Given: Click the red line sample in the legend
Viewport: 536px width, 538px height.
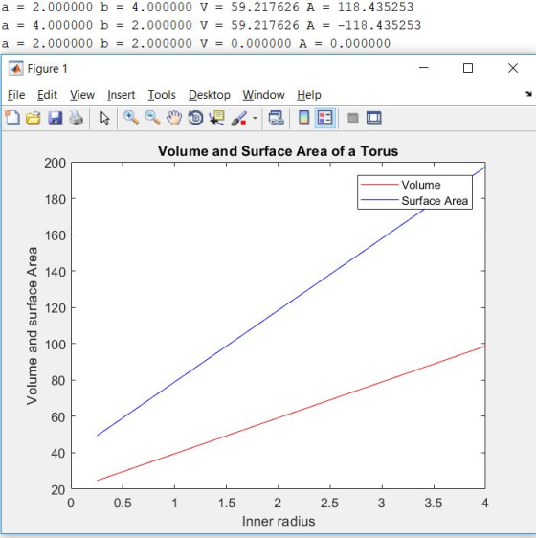Looking at the screenshot, I should click(x=380, y=185).
